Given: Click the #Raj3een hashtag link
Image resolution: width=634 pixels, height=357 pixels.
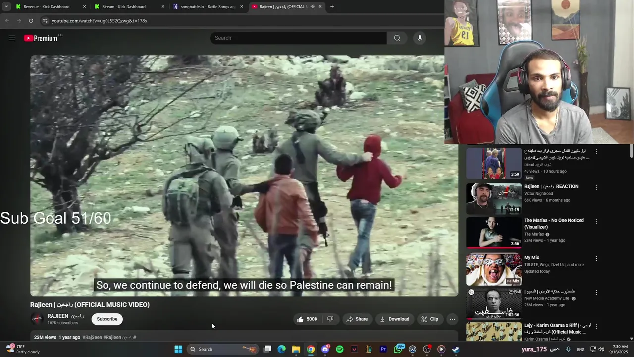Looking at the screenshot, I should [x=92, y=337].
